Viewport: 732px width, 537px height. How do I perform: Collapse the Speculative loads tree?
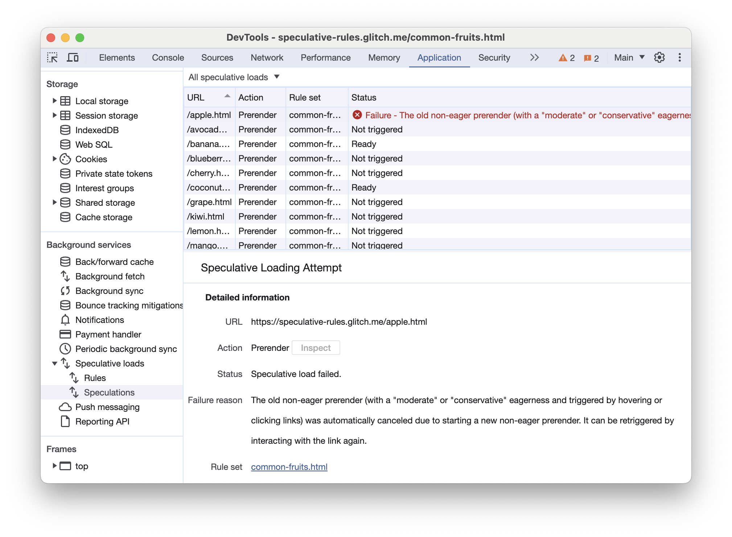tap(53, 363)
